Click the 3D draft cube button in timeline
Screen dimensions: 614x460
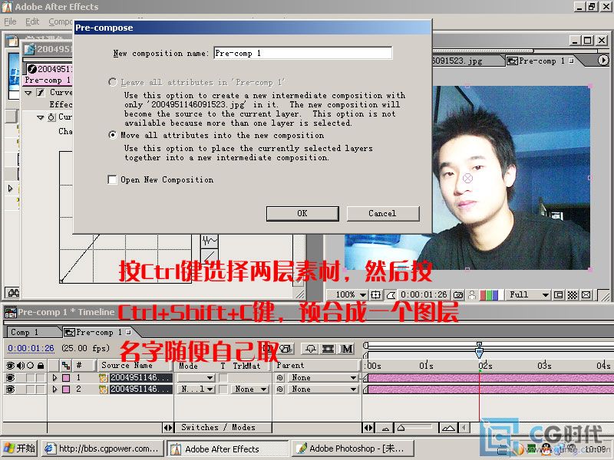point(286,349)
